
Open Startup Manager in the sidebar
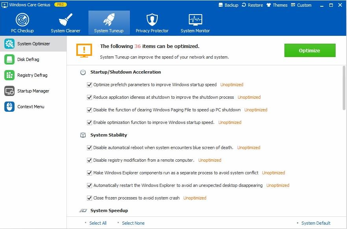pos(33,91)
